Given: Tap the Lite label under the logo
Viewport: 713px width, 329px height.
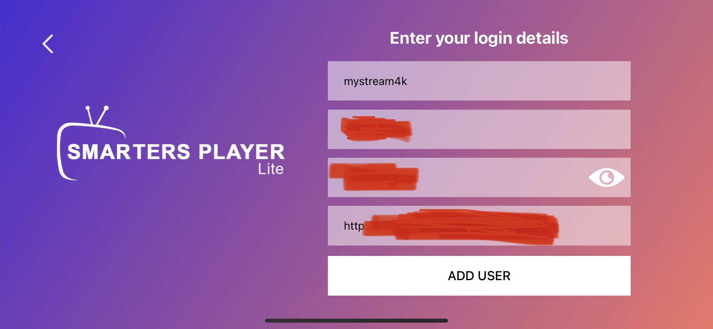Looking at the screenshot, I should click(271, 169).
